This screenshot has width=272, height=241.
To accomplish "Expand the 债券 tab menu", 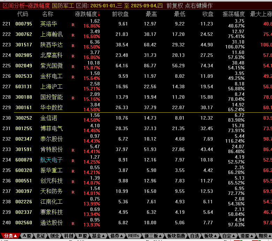I will point(117,236).
